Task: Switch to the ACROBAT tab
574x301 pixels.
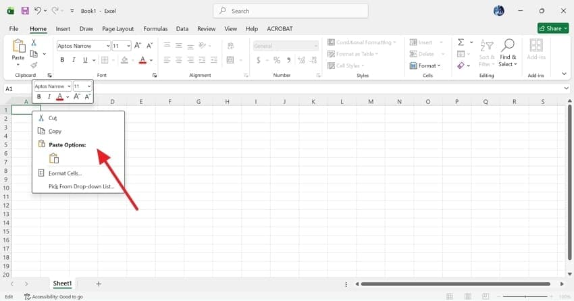Action: tap(280, 28)
